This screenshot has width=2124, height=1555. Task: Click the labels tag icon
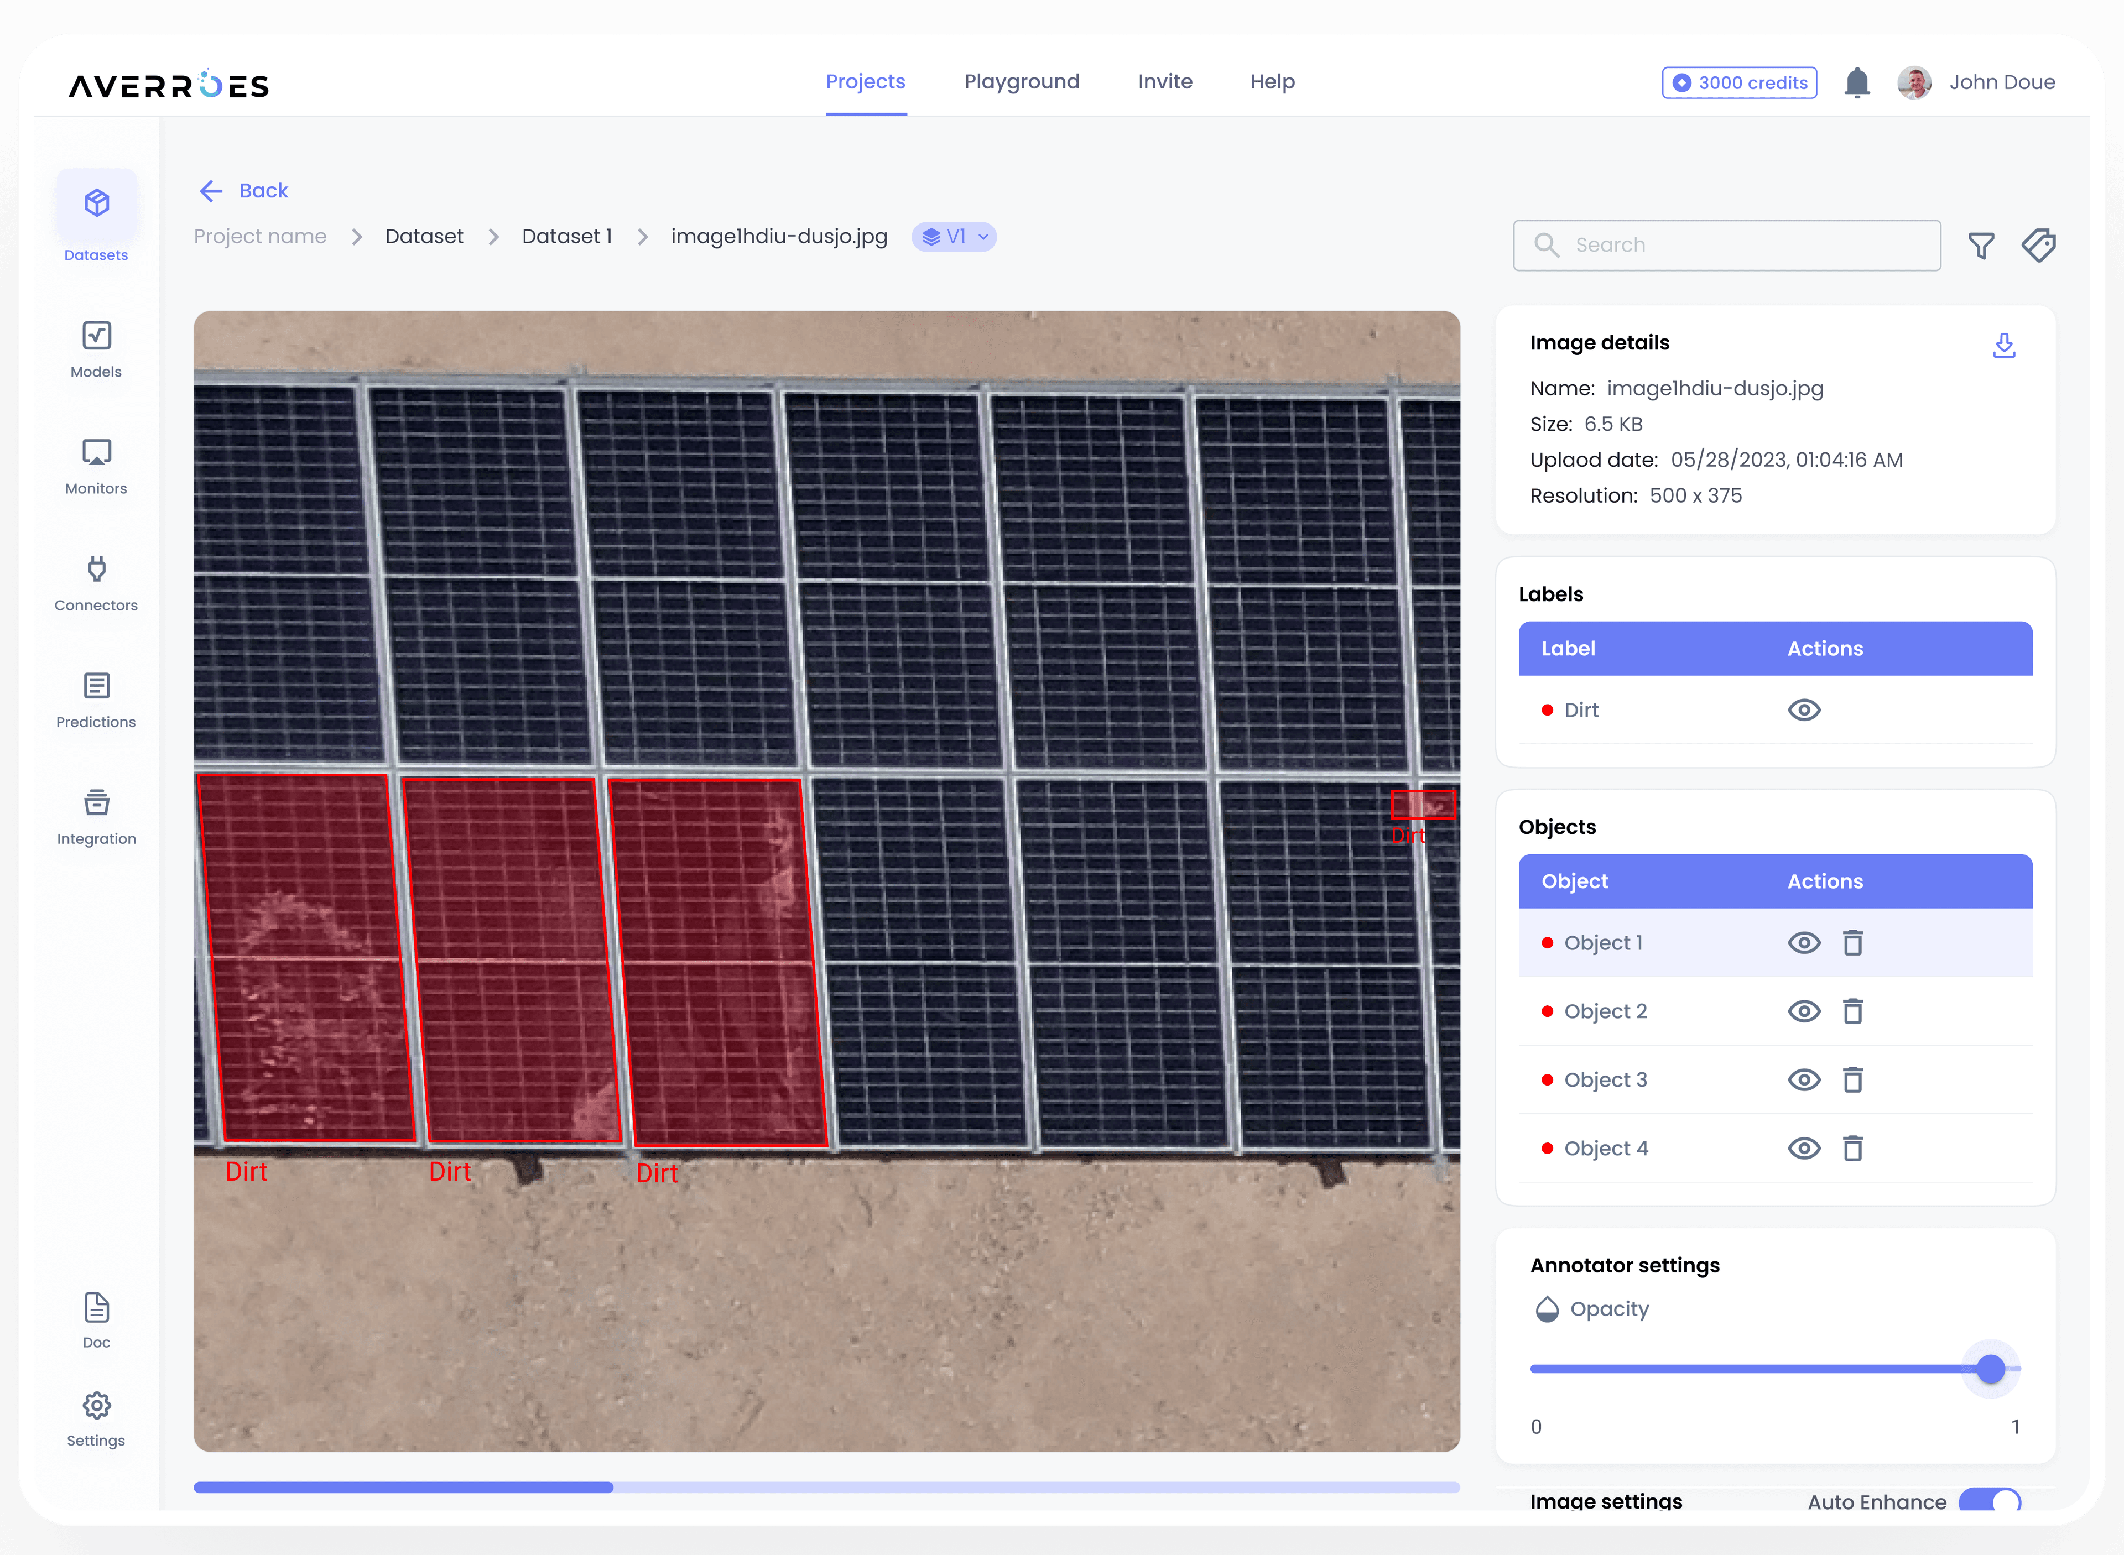point(2039,245)
